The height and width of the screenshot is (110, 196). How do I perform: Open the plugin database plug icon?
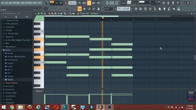tap(164, 9)
